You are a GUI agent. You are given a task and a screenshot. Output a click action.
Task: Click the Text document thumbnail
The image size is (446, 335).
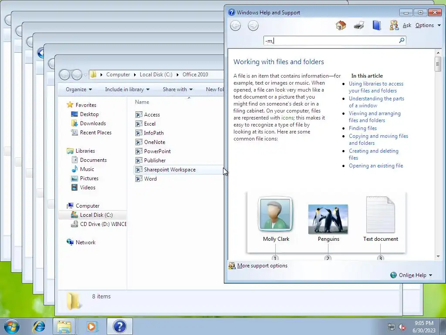(x=380, y=215)
